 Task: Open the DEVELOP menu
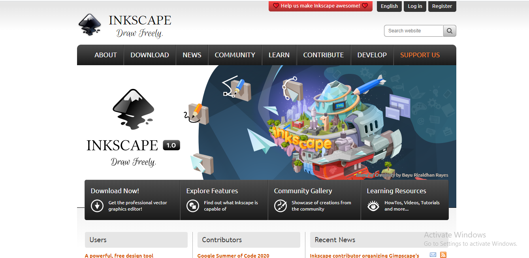coord(372,55)
